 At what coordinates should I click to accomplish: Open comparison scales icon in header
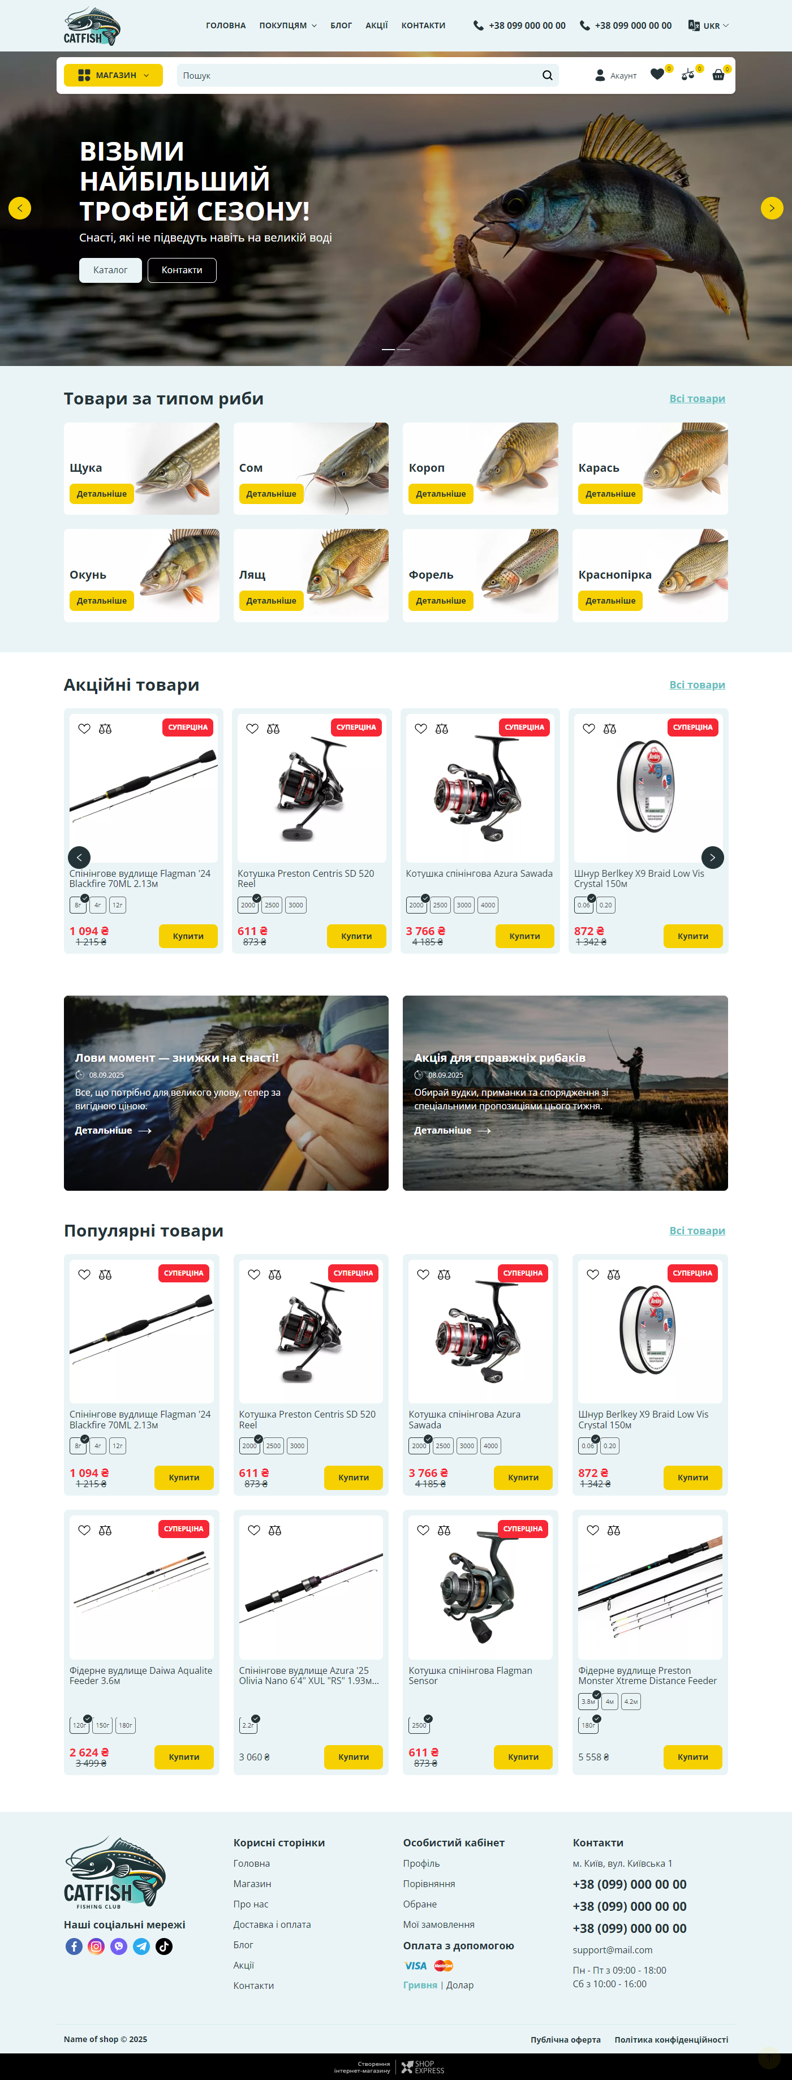(x=688, y=74)
